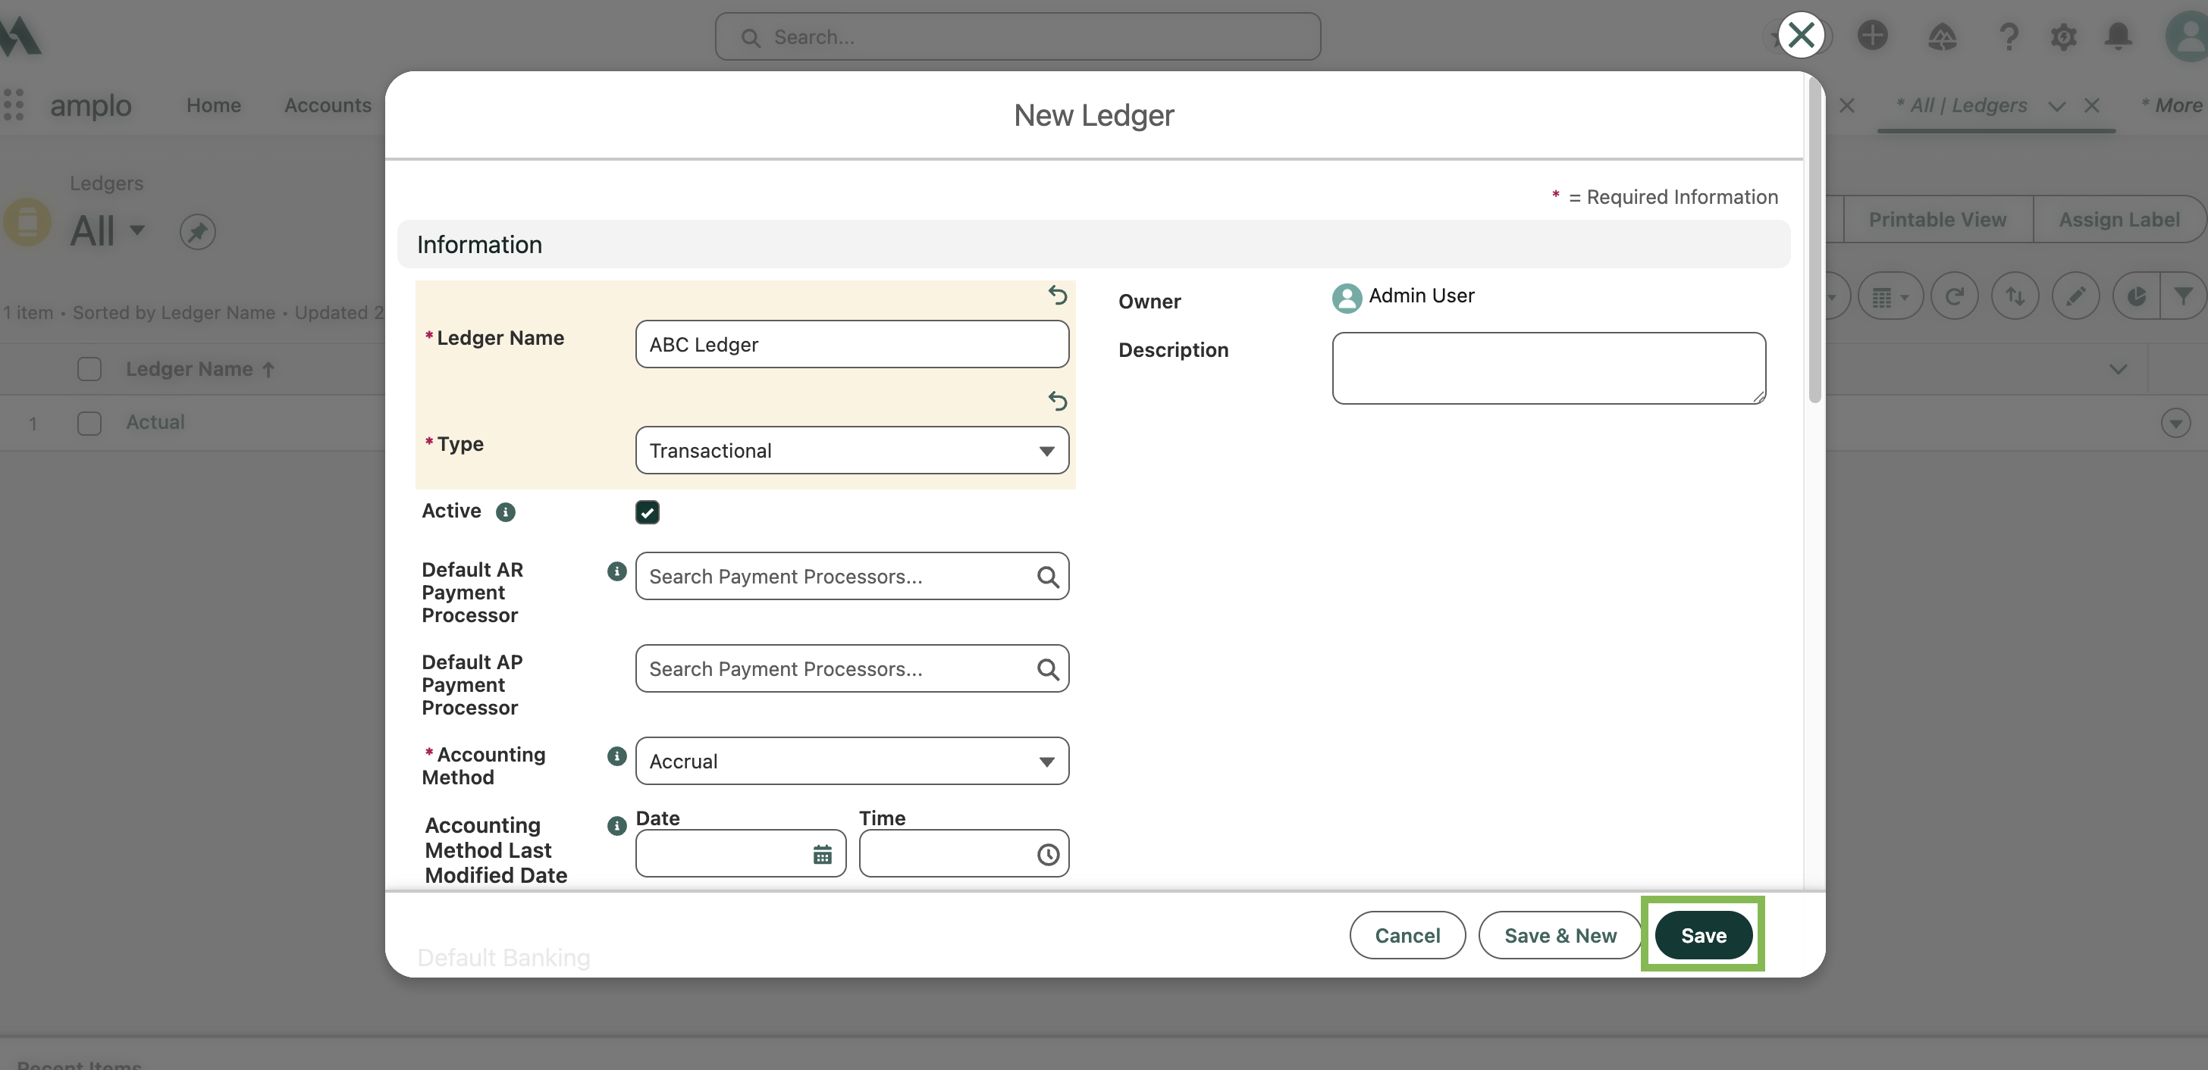
Task: Open the date picker calendar icon
Action: click(x=822, y=854)
